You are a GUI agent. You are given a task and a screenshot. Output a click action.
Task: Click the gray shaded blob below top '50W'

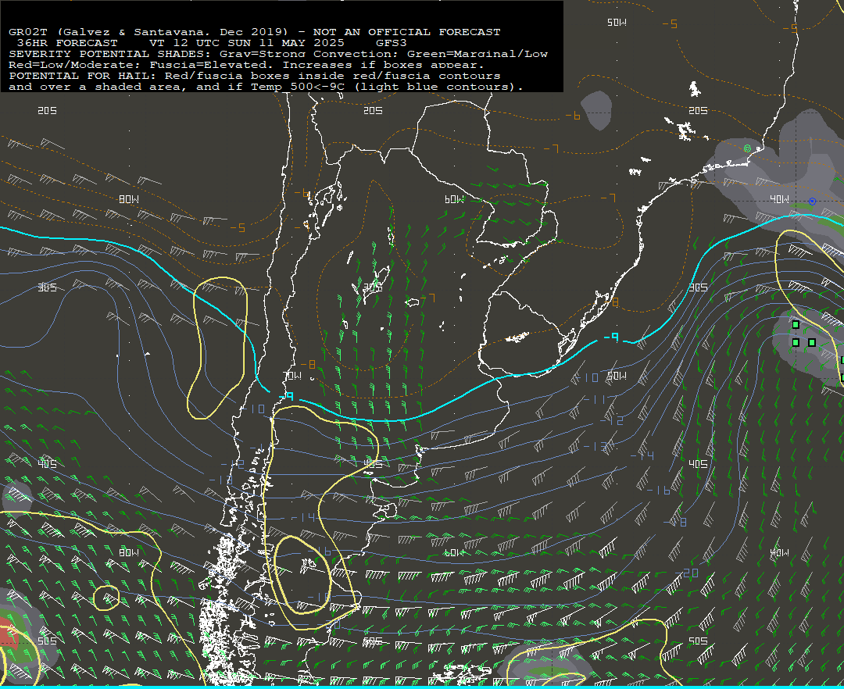pyautogui.click(x=595, y=110)
